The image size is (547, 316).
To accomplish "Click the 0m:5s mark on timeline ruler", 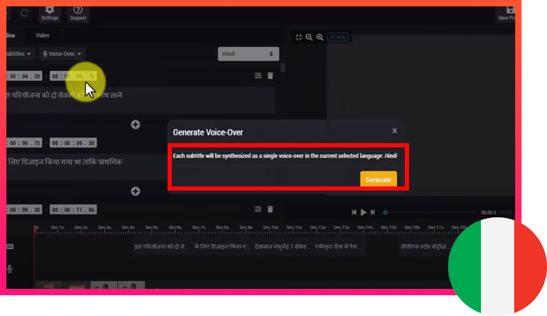I will point(152,228).
